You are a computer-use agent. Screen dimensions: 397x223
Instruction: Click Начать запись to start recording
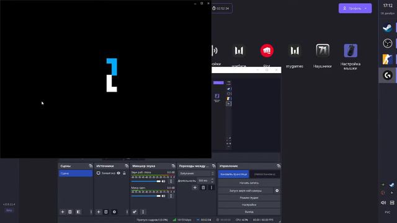coord(249,183)
